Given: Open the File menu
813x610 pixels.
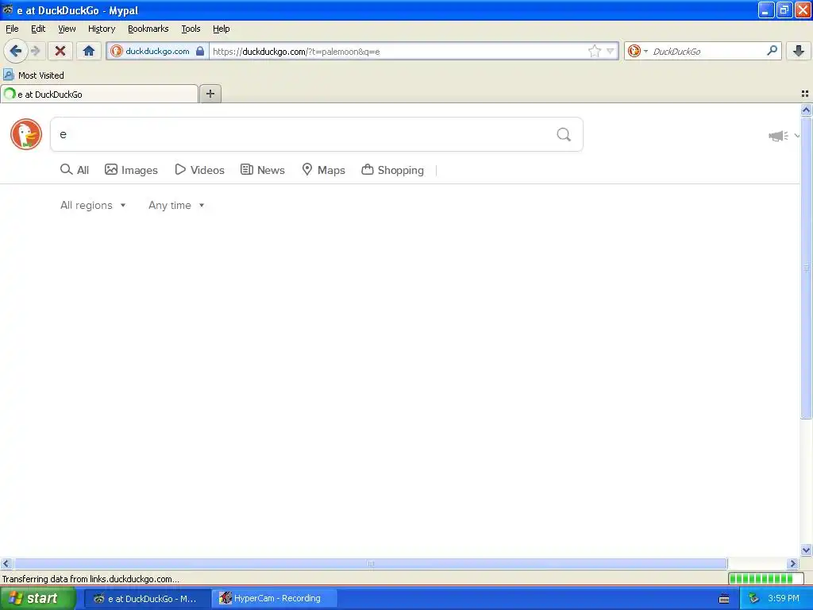Looking at the screenshot, I should click(12, 29).
